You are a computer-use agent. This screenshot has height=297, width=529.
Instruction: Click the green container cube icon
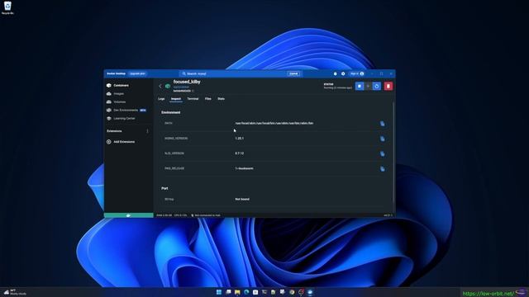168,86
